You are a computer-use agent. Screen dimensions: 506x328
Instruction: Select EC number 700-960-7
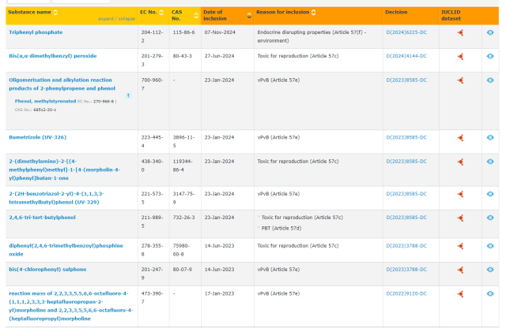pyautogui.click(x=152, y=84)
